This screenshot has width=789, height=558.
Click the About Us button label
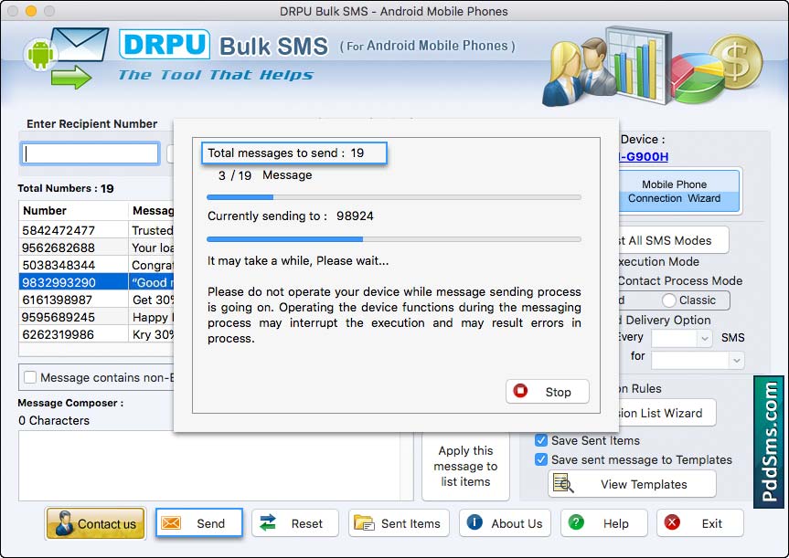click(x=517, y=523)
